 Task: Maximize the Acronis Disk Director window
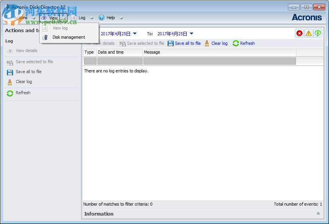tap(306, 7)
